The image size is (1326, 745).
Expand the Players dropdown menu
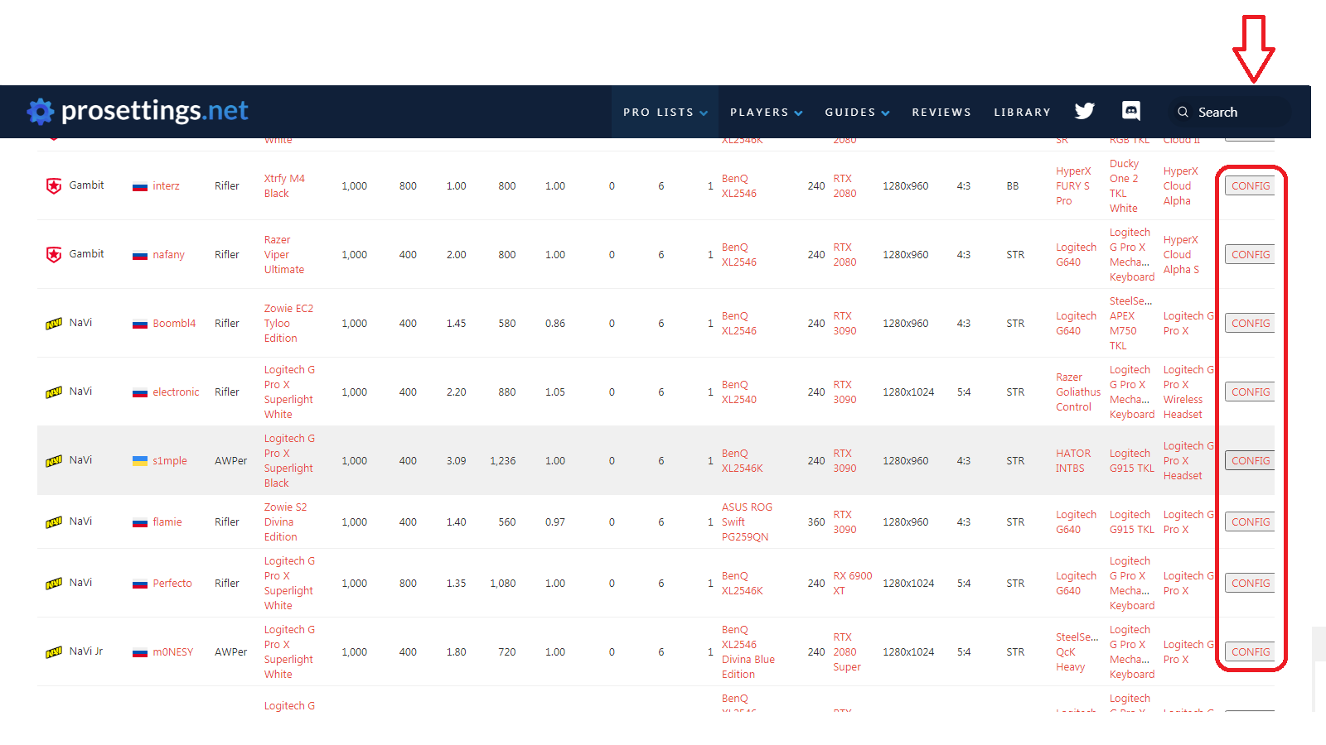pos(767,112)
